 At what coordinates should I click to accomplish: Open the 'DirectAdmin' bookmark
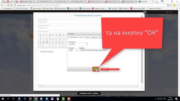click(x=124, y=8)
